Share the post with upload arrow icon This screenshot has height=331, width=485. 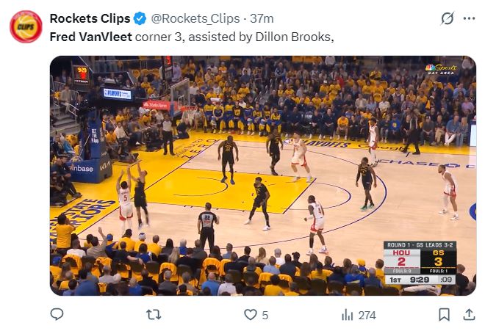point(468,315)
